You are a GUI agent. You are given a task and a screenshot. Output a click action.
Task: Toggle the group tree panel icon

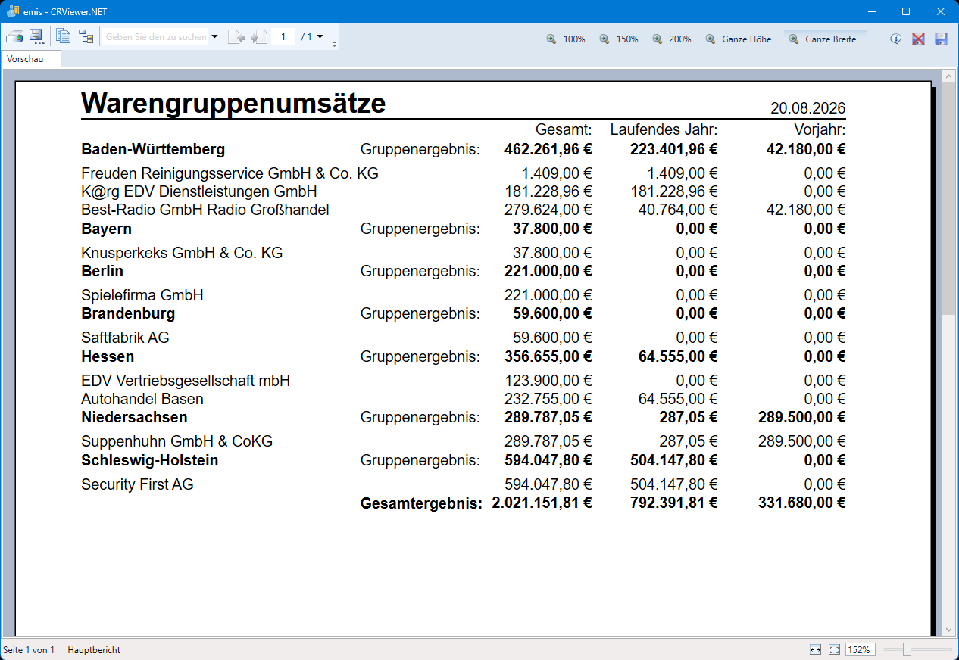pyautogui.click(x=86, y=37)
